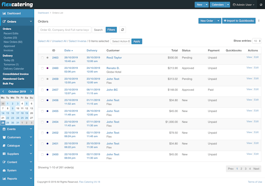Open the Select Action dropdown
Viewport: 265px width, 186px height.
click(x=121, y=41)
